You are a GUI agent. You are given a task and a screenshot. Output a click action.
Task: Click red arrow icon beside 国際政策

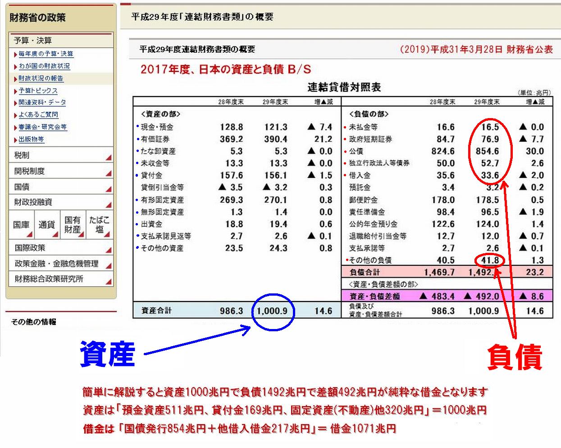point(108,251)
